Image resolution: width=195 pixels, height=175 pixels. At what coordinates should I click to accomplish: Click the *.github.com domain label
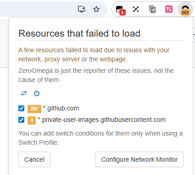click(x=61, y=109)
